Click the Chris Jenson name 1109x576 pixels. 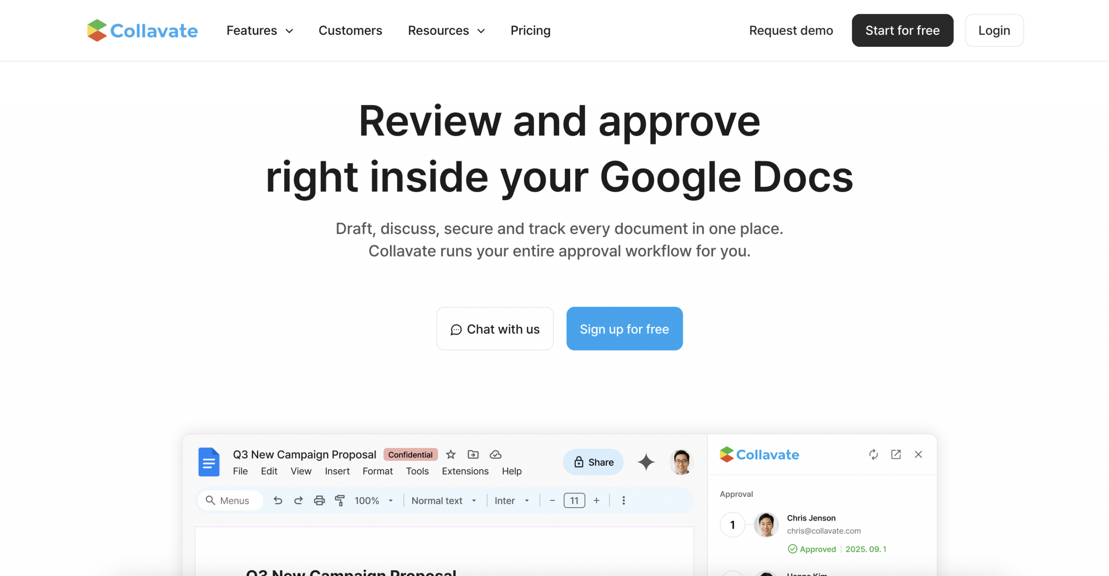pyautogui.click(x=811, y=518)
